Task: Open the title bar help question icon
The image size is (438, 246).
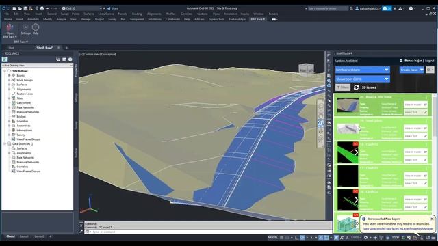Action: click(411, 8)
